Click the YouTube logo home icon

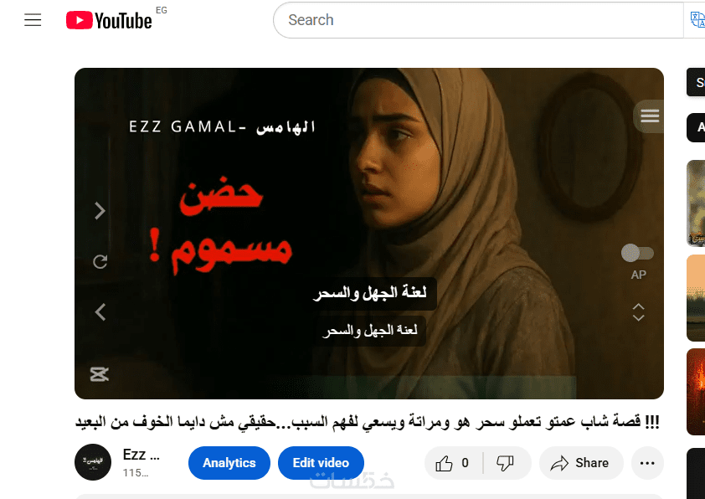109,21
